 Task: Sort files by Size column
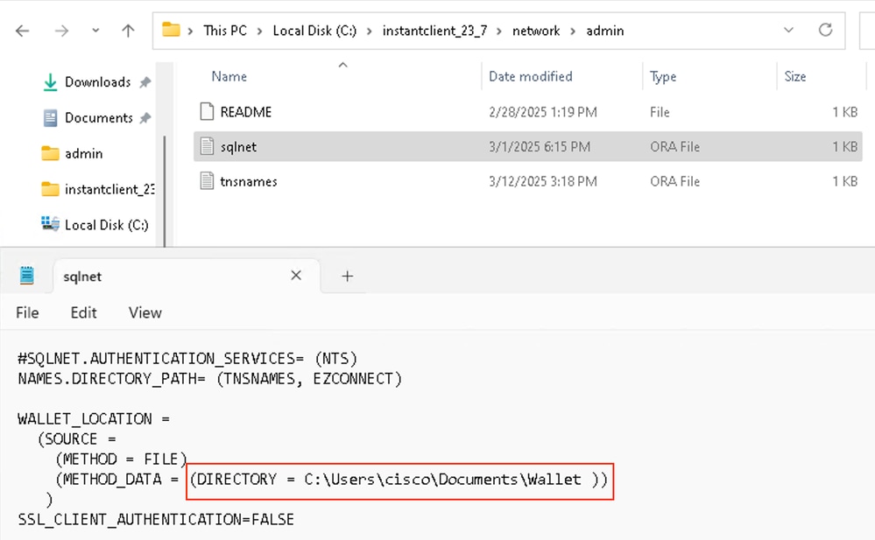[x=795, y=76]
